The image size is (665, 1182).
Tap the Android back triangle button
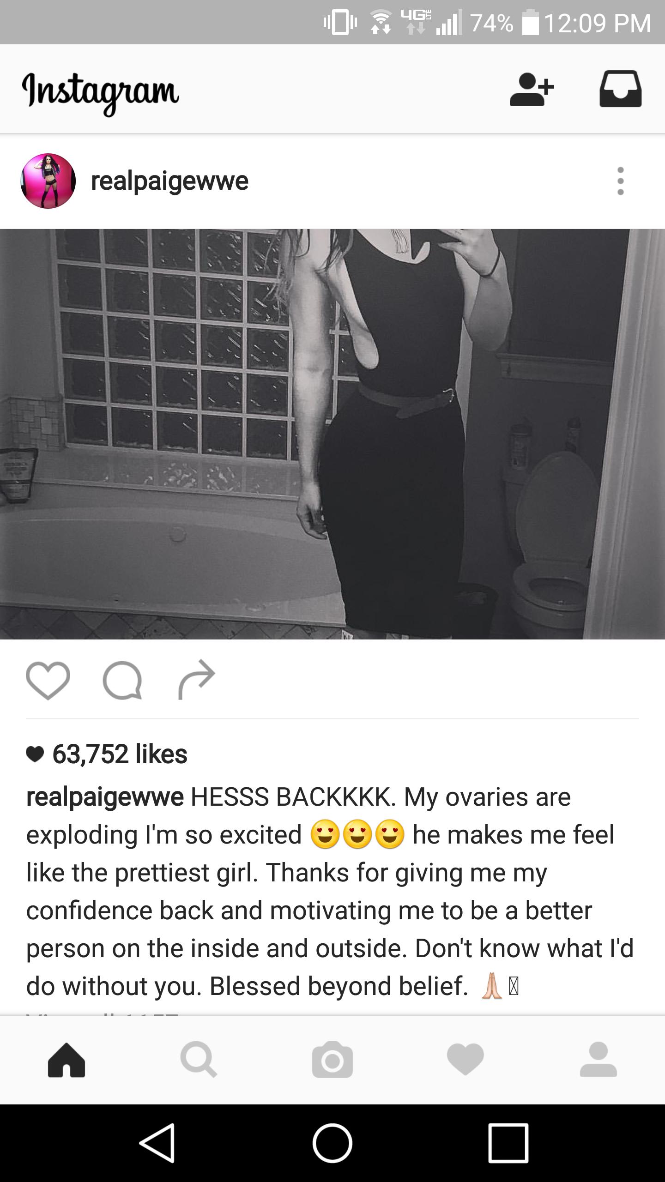point(157,1143)
